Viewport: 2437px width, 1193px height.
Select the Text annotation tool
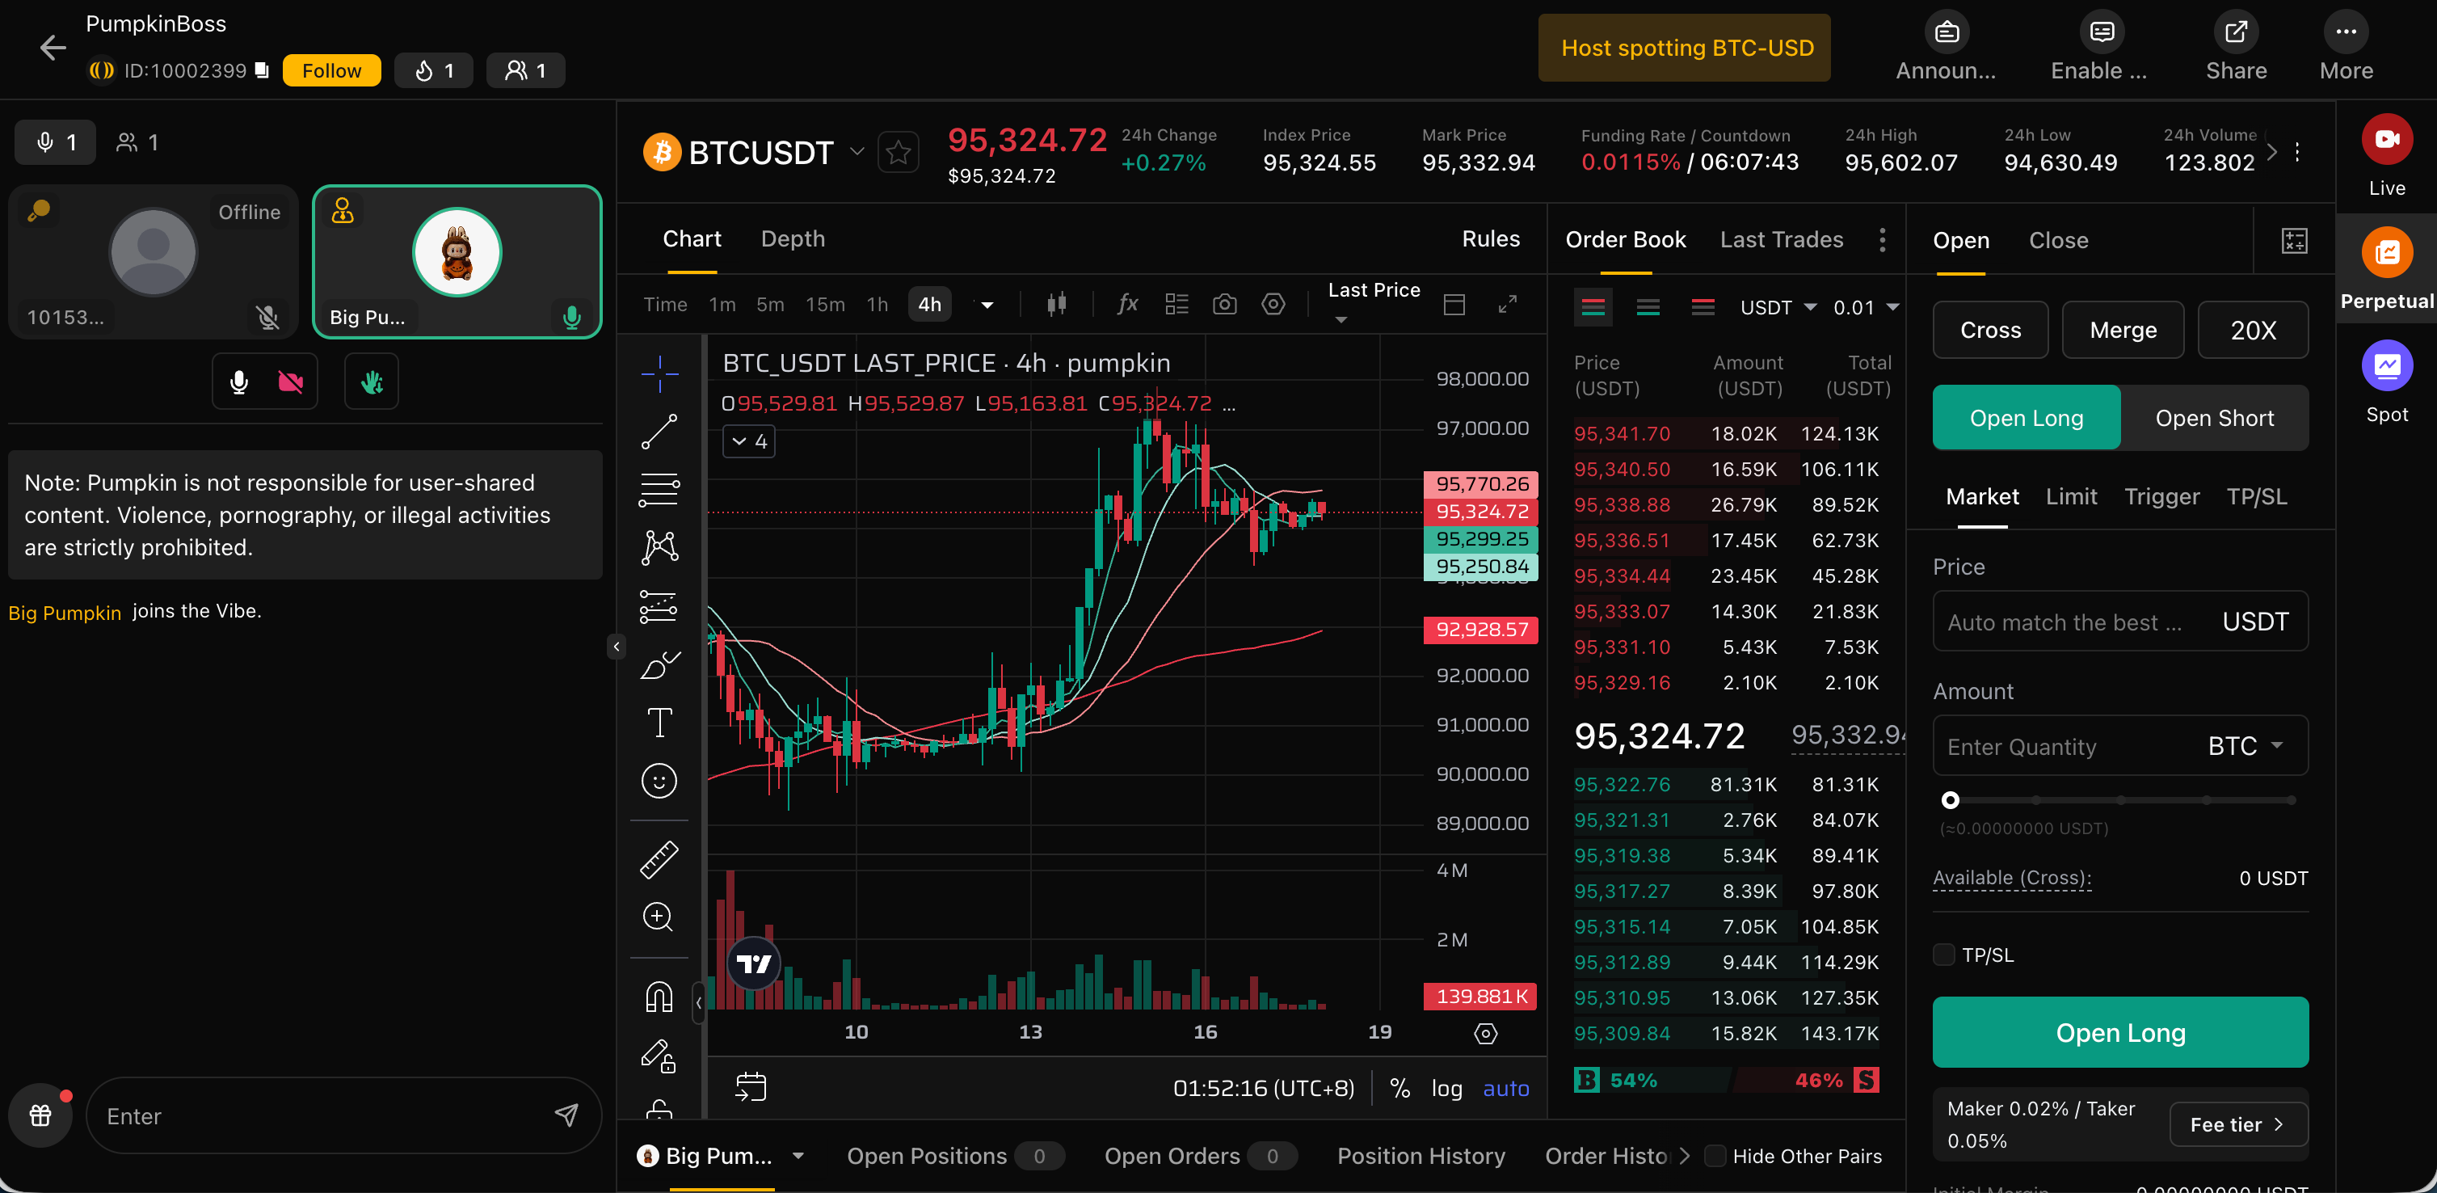[x=659, y=723]
